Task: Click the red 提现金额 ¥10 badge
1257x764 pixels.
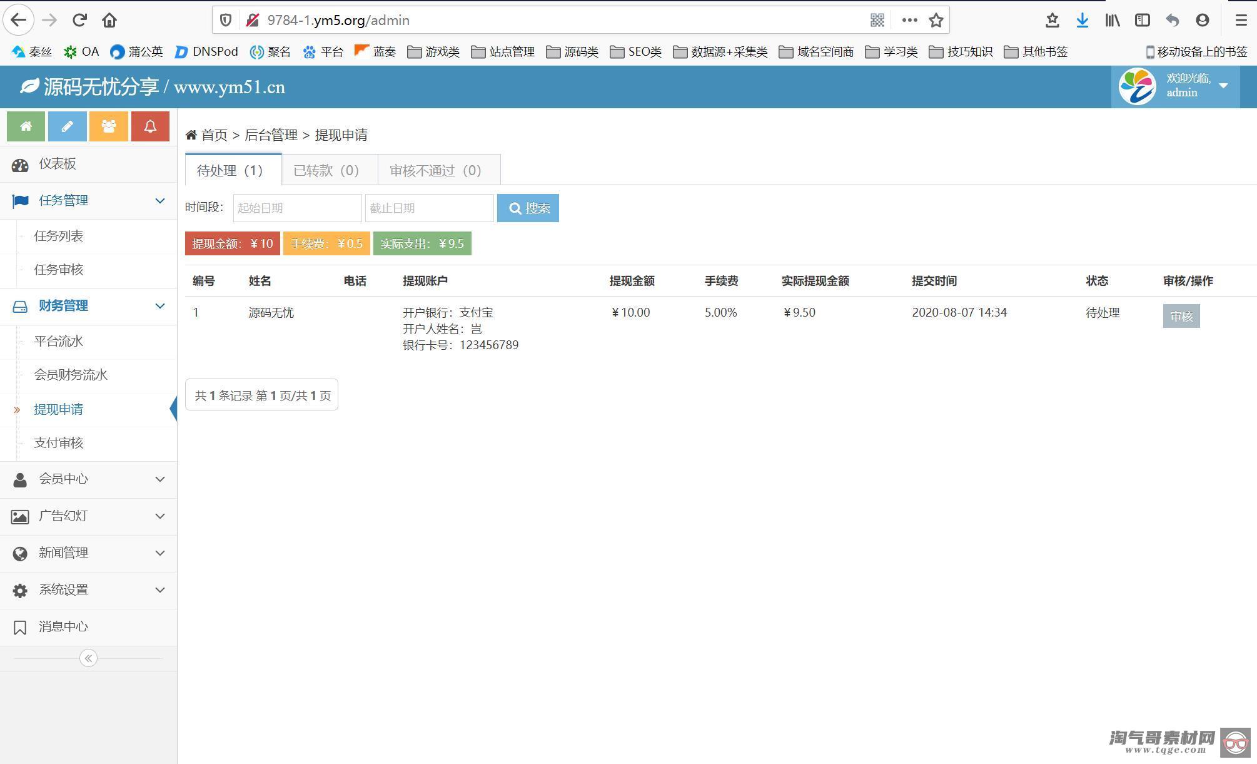Action: [233, 243]
